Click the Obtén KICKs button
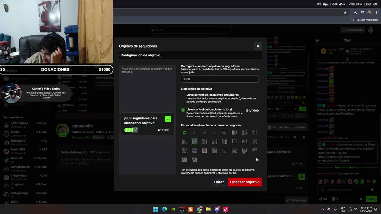Viewport: 381px width, 214px height. tap(353, 30)
